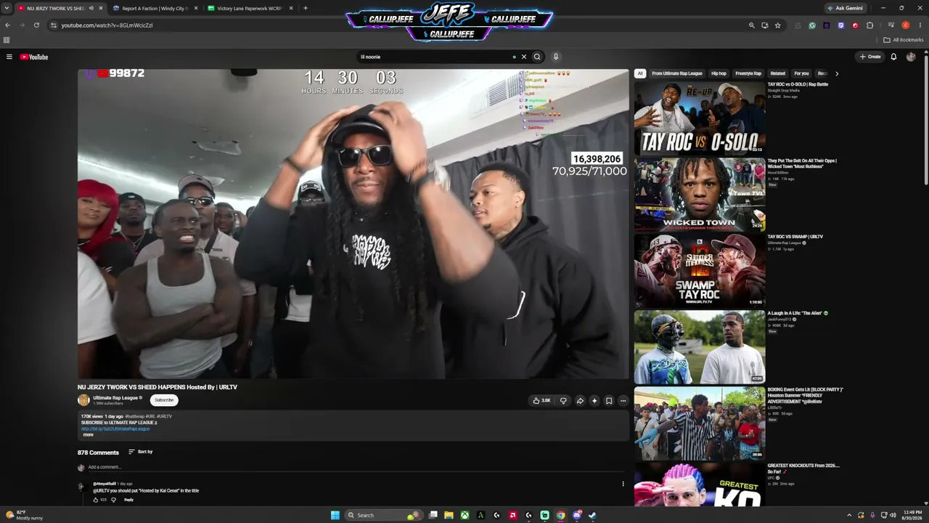This screenshot has height=523, width=929.
Task: Save the video with bookmark icon
Action: (x=609, y=400)
